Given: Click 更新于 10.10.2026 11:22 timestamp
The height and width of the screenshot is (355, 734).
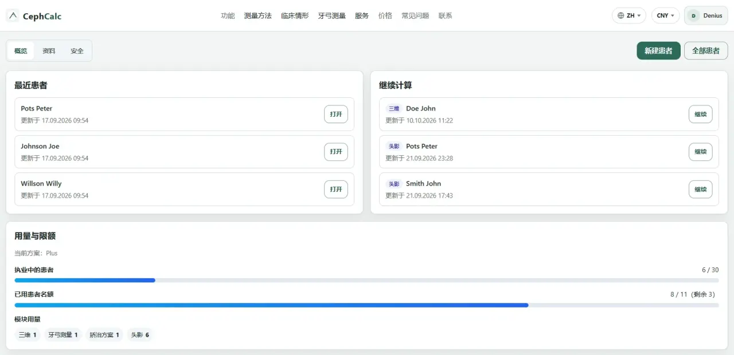Looking at the screenshot, I should 419,120.
